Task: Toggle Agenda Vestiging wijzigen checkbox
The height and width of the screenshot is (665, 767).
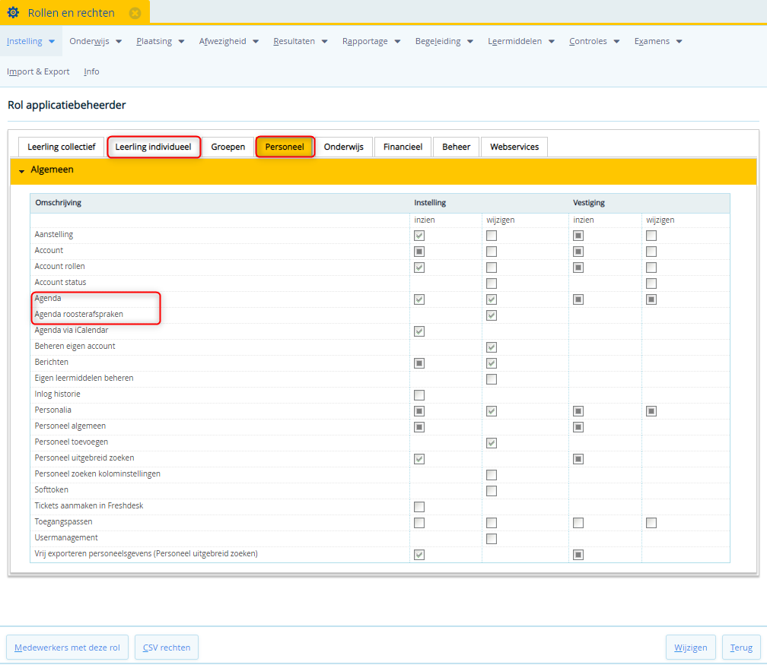Action: pyautogui.click(x=651, y=299)
